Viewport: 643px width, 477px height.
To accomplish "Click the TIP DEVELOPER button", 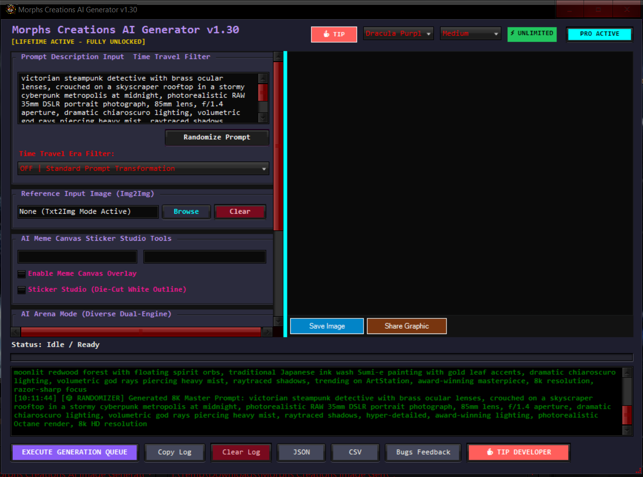I will pyautogui.click(x=519, y=452).
